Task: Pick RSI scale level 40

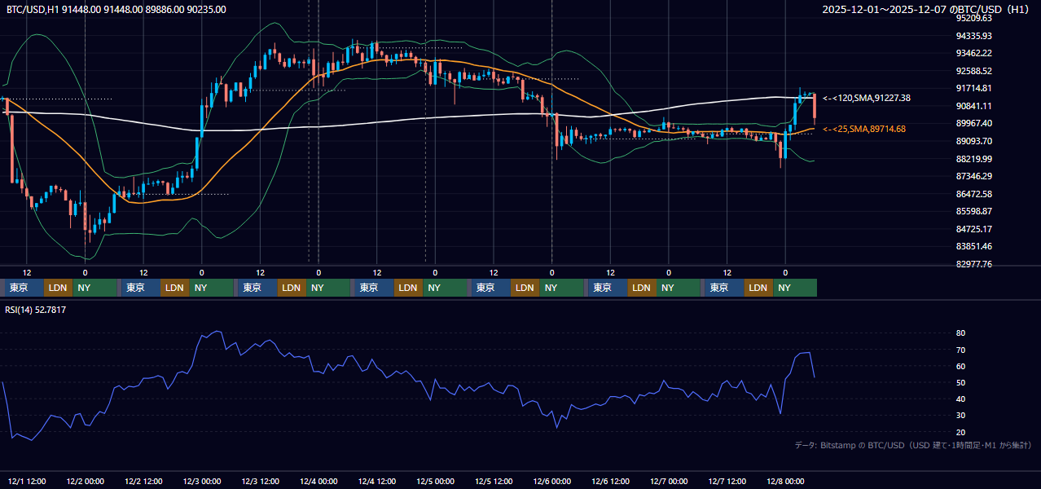Action: point(960,399)
